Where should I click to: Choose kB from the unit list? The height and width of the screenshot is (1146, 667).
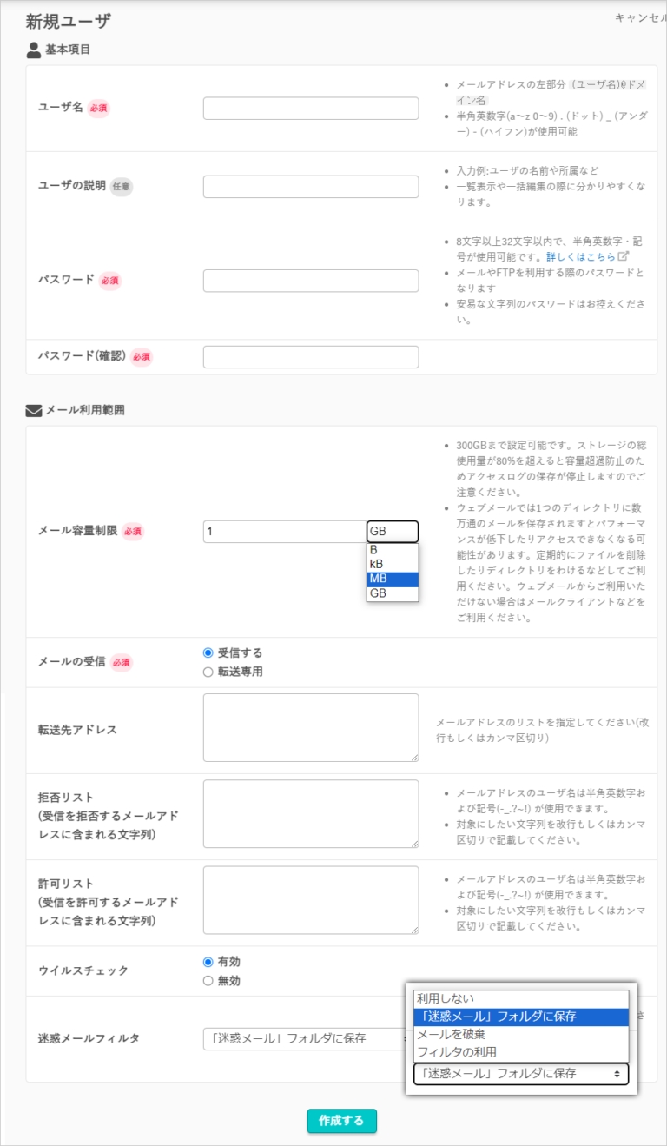tap(393, 564)
